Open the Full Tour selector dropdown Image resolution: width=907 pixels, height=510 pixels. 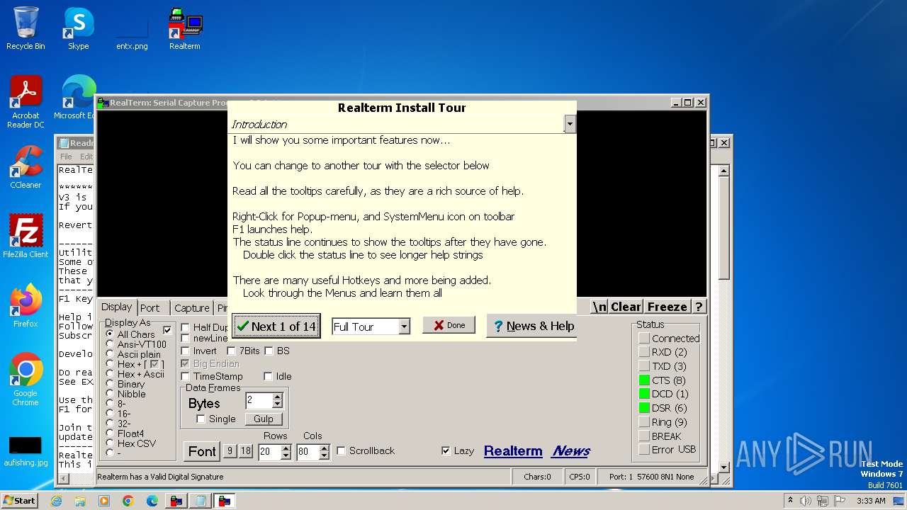pyautogui.click(x=404, y=327)
